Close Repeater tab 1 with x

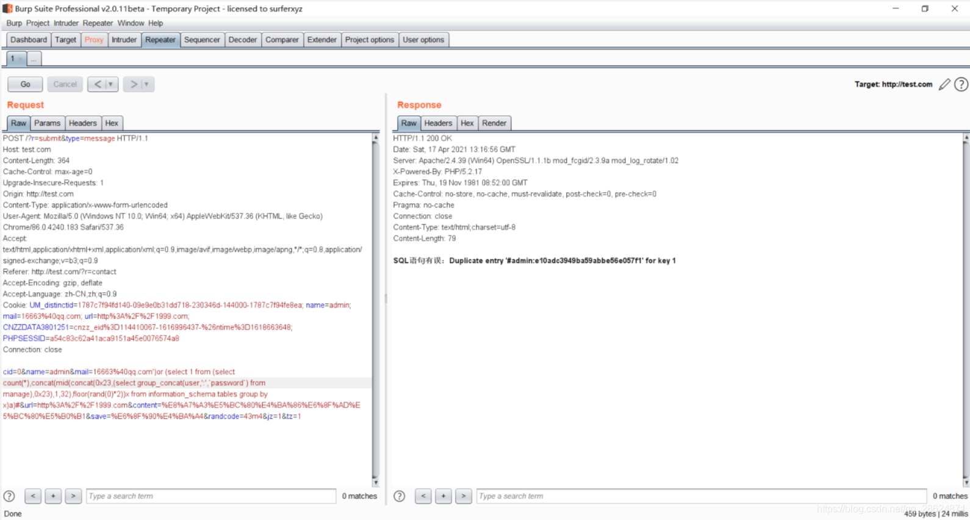(20, 59)
